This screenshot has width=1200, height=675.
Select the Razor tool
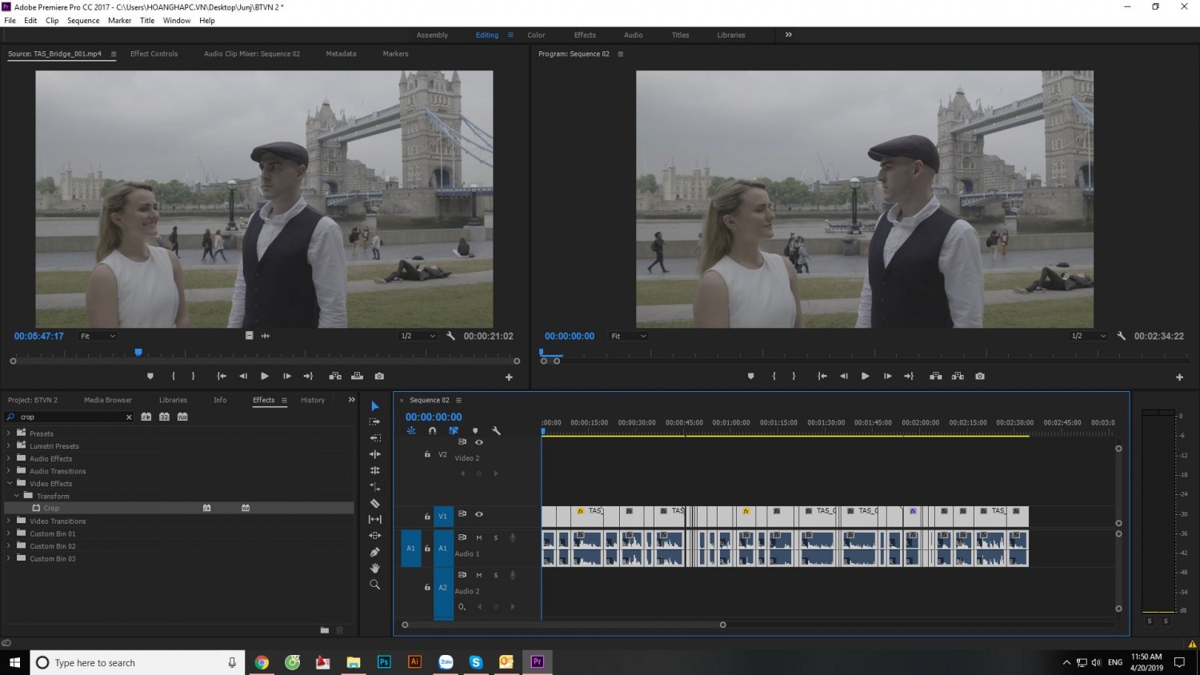374,503
